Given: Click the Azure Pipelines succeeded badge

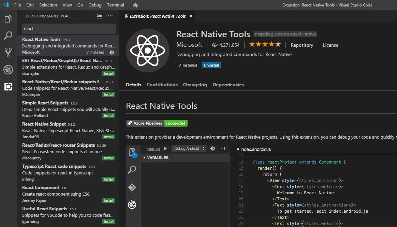Looking at the screenshot, I should 157,123.
